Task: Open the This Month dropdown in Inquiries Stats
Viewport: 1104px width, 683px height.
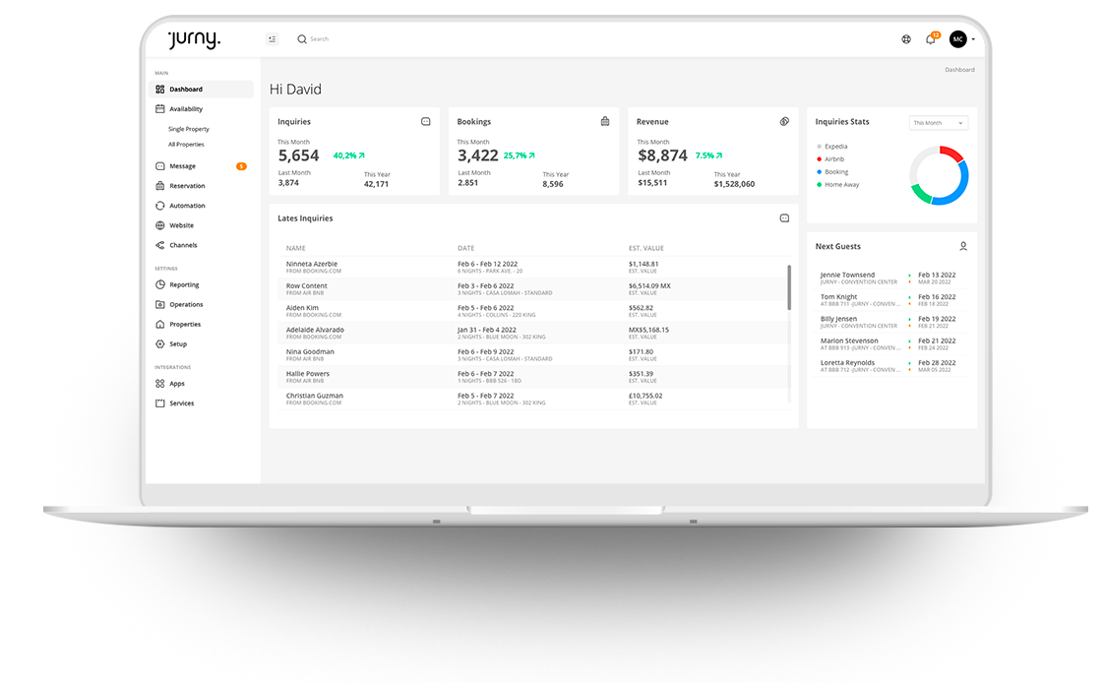Action: click(x=938, y=122)
